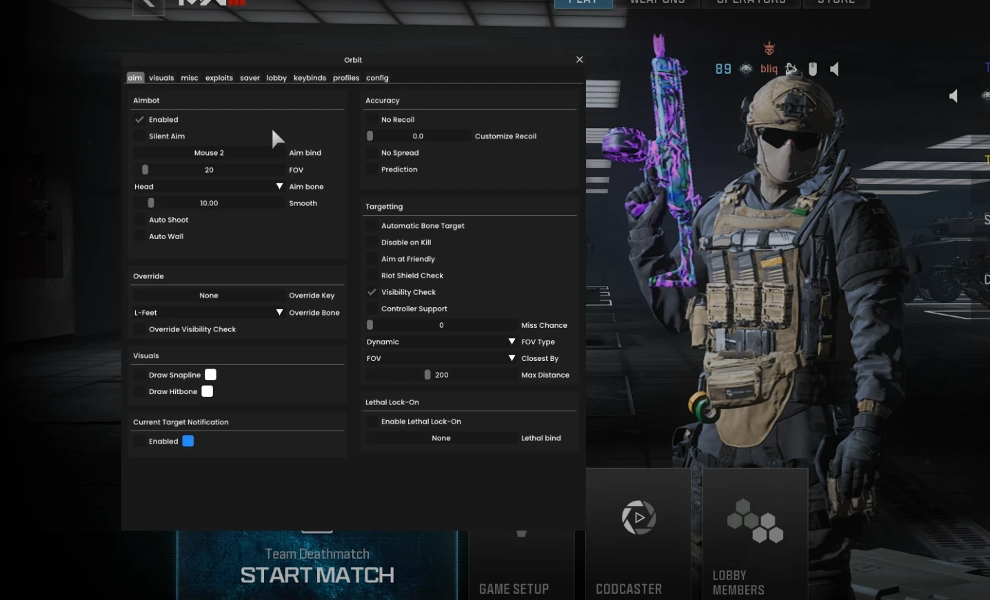Toggle the Draw Hitbone checkbox

(140, 391)
